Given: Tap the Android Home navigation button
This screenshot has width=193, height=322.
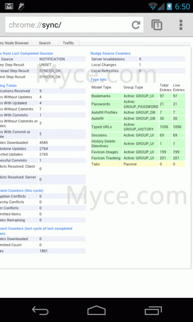Looking at the screenshot, I should click(96, 310).
